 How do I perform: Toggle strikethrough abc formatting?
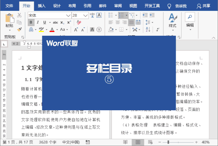tap(55, 22)
